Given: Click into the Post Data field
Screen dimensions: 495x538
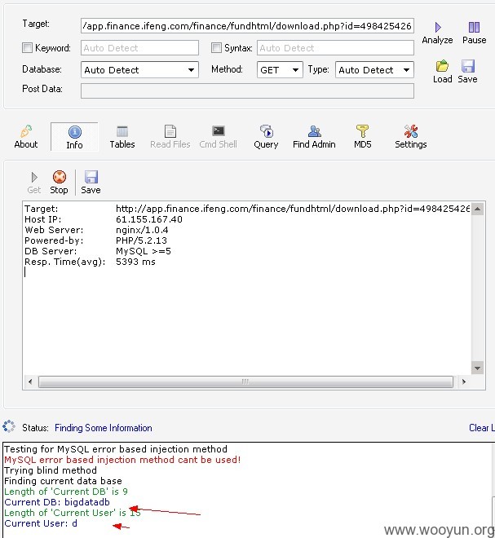Looking at the screenshot, I should click(x=247, y=91).
